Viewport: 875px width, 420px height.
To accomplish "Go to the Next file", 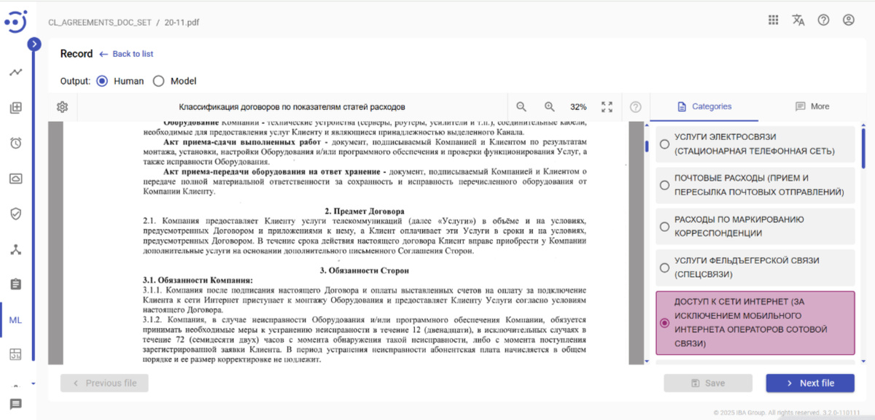I will [809, 383].
